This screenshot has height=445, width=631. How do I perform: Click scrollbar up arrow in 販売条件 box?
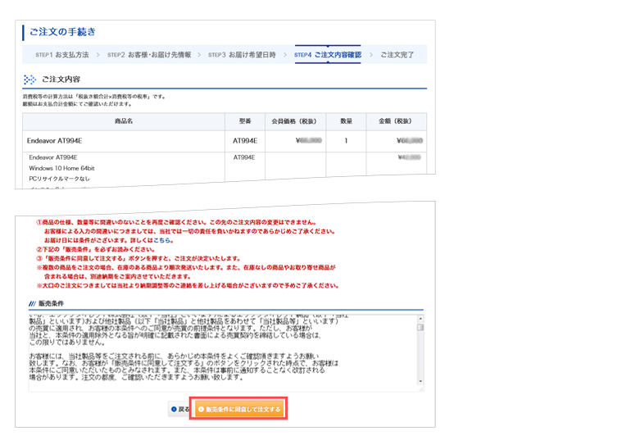(420, 318)
